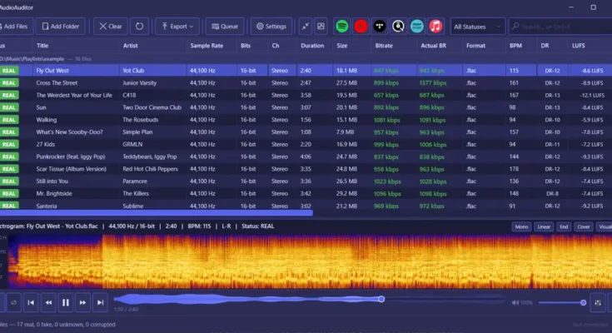Sort by the Title column header
Viewport: 612px width, 333px height.
pos(42,46)
